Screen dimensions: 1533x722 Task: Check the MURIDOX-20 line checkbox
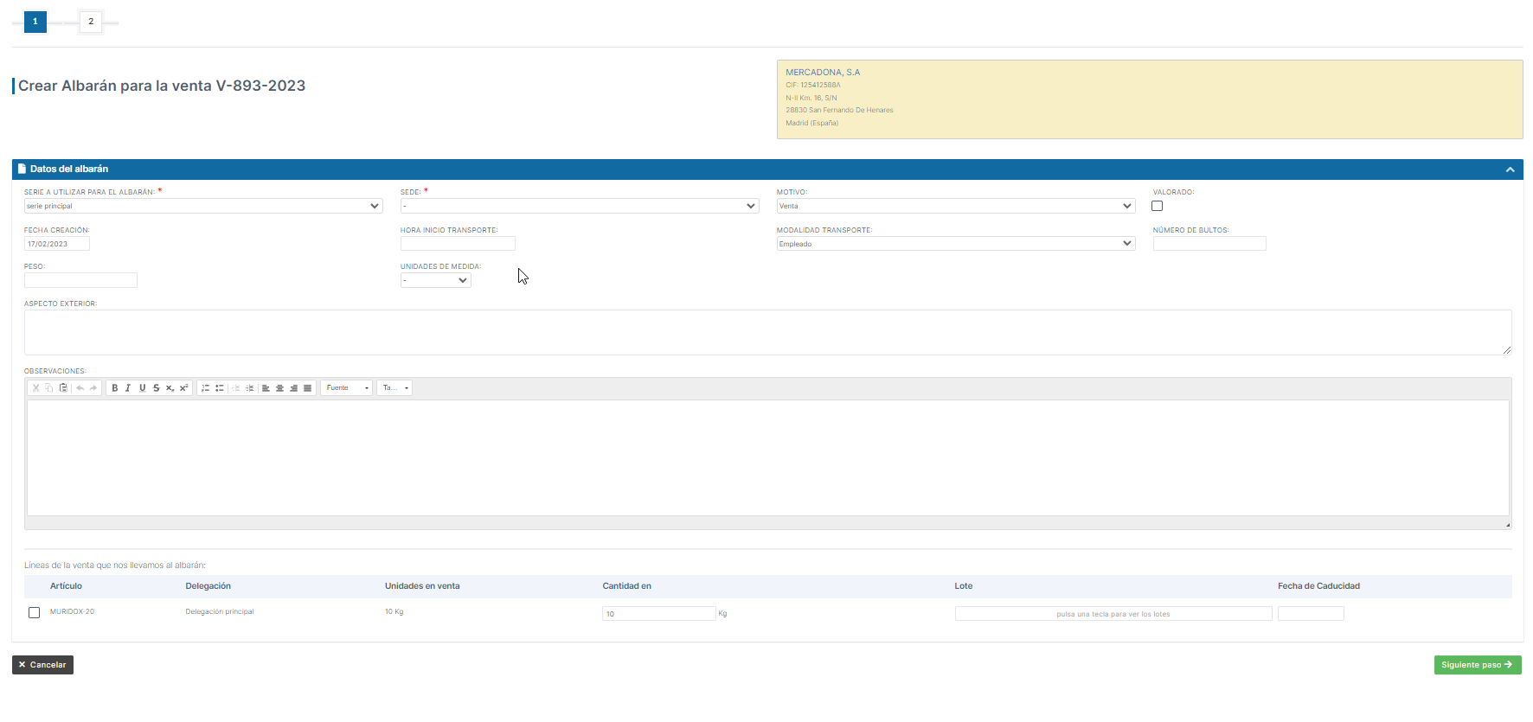point(35,612)
